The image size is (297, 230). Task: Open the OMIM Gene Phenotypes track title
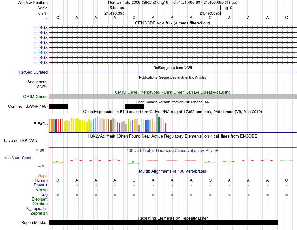pyautogui.click(x=173, y=92)
